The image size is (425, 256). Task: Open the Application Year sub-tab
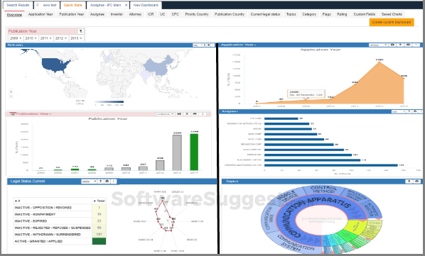pyautogui.click(x=41, y=14)
